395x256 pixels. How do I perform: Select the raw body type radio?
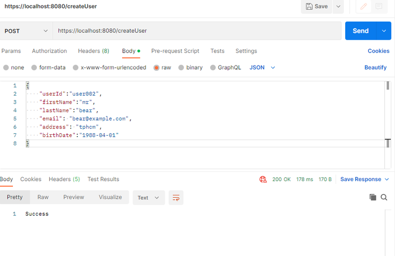click(157, 68)
